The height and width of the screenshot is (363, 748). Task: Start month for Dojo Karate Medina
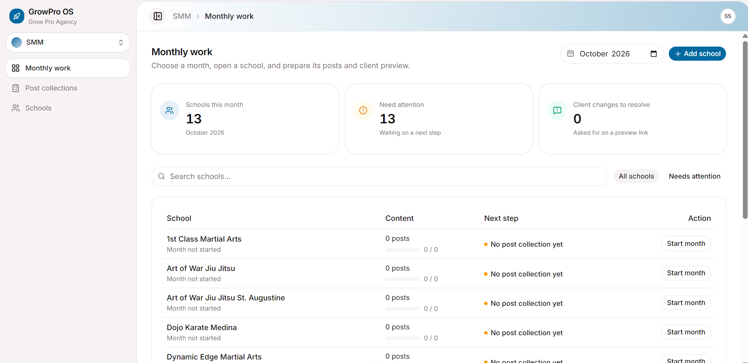[x=686, y=332]
